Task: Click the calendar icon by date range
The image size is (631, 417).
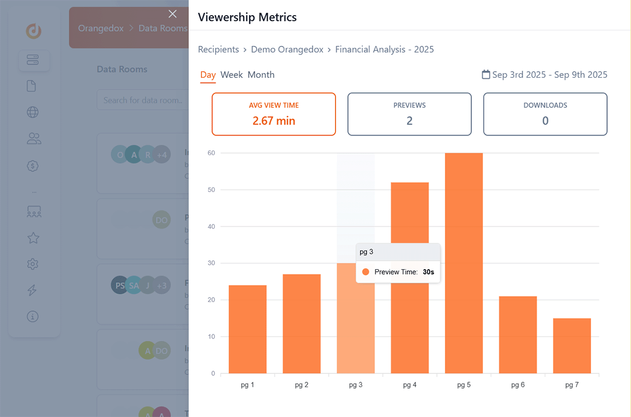Action: pos(486,74)
